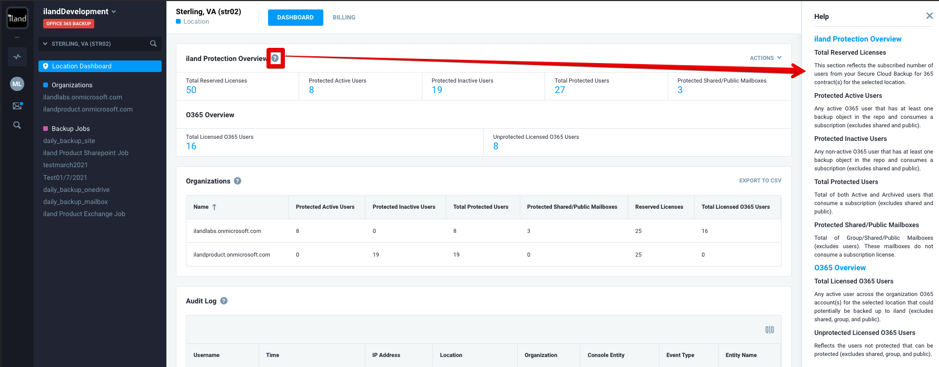Sort by the Name column arrow
Screen dimensions: 939x367
pos(214,207)
